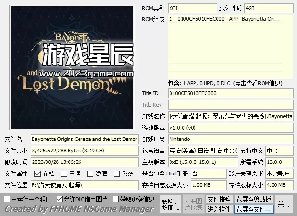
Task: Toggle the 存档 file attribute checkbox
Action: [x=37, y=173]
